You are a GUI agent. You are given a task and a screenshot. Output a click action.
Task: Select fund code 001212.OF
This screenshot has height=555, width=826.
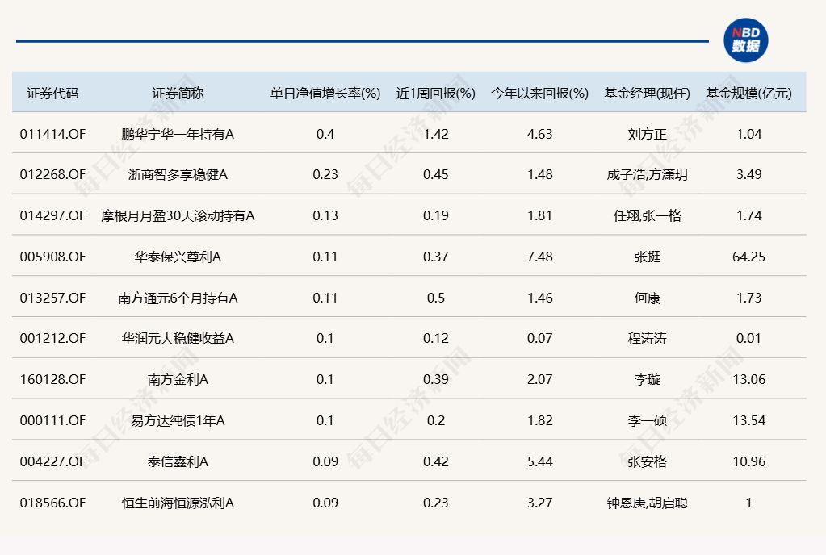[x=52, y=338]
